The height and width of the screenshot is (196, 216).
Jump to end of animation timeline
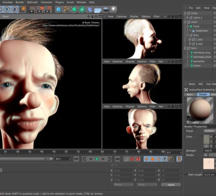click(117, 159)
